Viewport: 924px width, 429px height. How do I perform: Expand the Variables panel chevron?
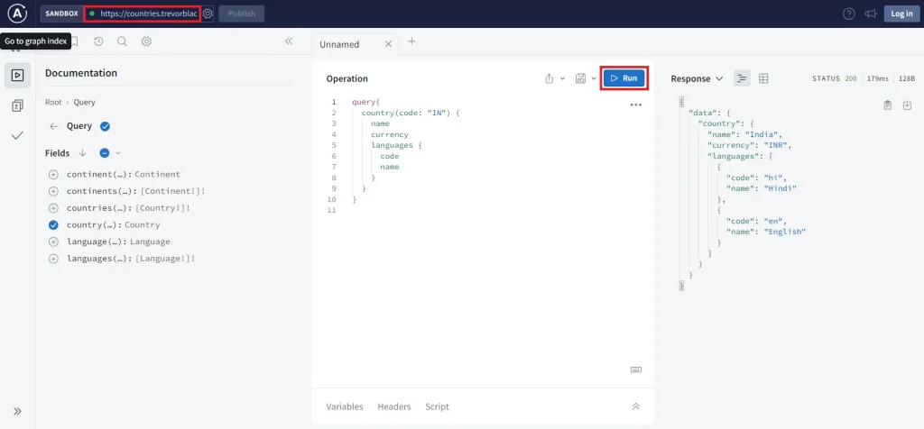coord(636,406)
